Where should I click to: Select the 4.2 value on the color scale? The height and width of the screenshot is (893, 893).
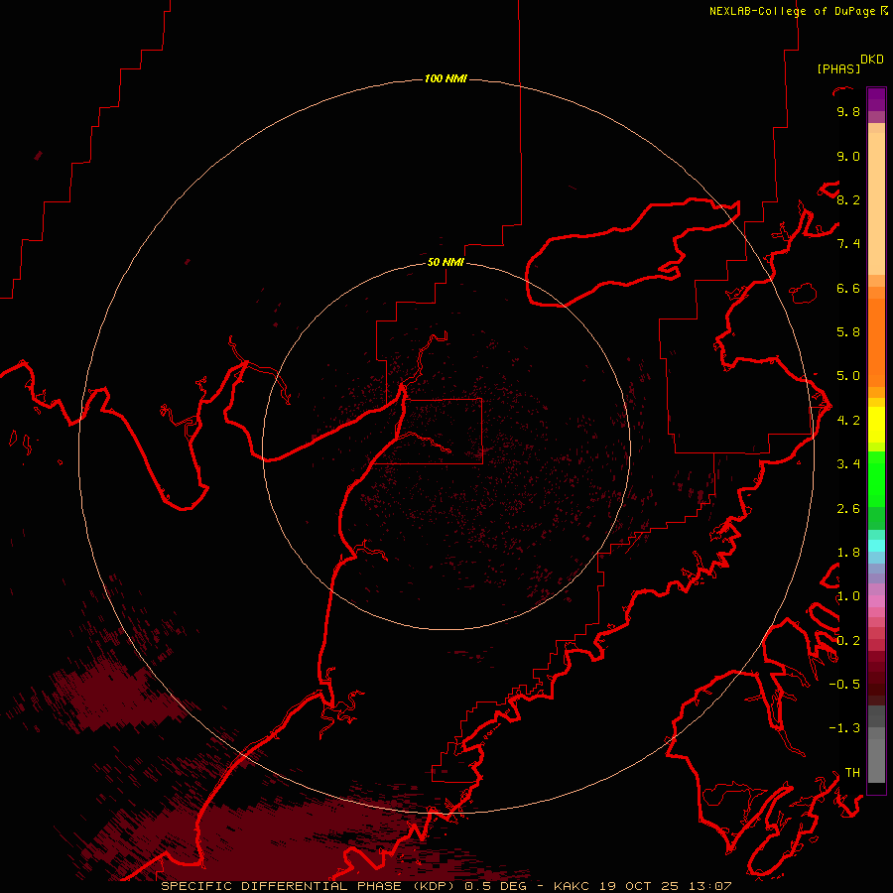tap(848, 421)
